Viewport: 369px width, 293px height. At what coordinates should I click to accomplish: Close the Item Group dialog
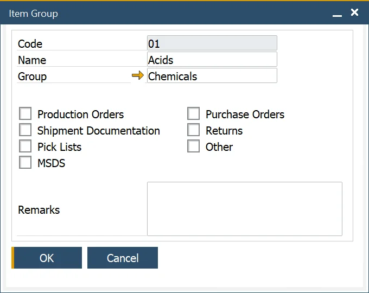tap(354, 12)
